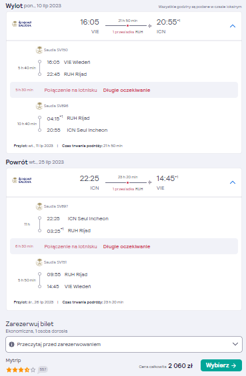
Task: Click the total price 2 060 zł
Action: pyautogui.click(x=181, y=366)
